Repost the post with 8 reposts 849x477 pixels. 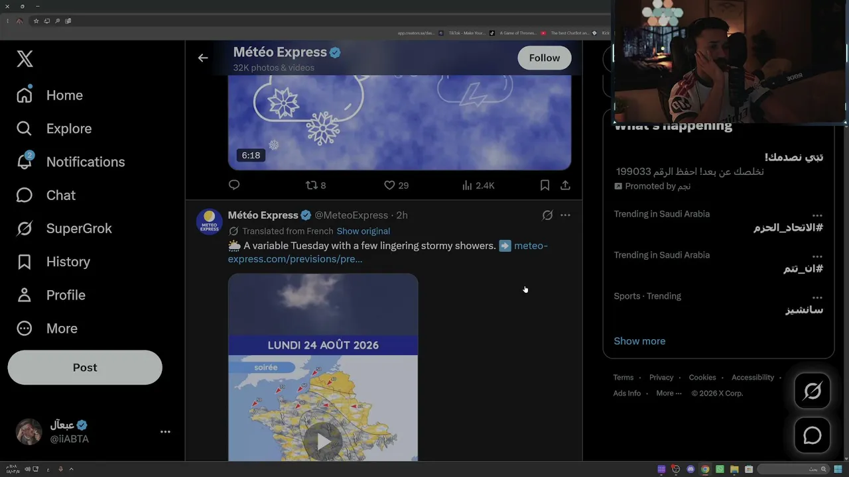(x=316, y=185)
